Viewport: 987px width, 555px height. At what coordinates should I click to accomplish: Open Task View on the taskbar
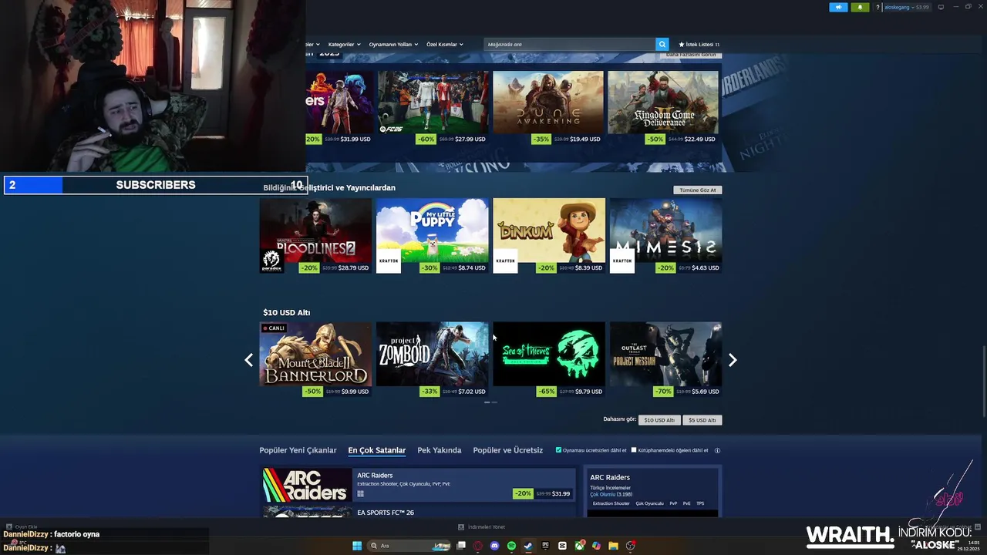[x=461, y=546]
